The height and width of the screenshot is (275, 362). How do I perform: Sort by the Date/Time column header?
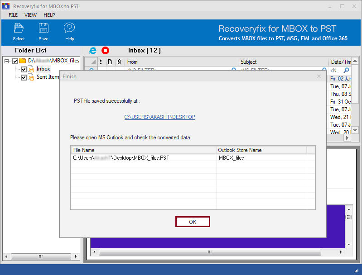pos(340,62)
